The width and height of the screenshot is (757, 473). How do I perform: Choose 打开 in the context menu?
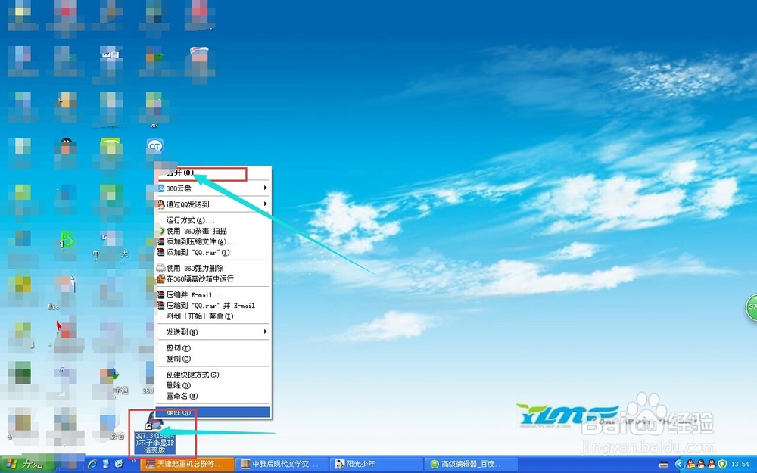tap(213, 173)
